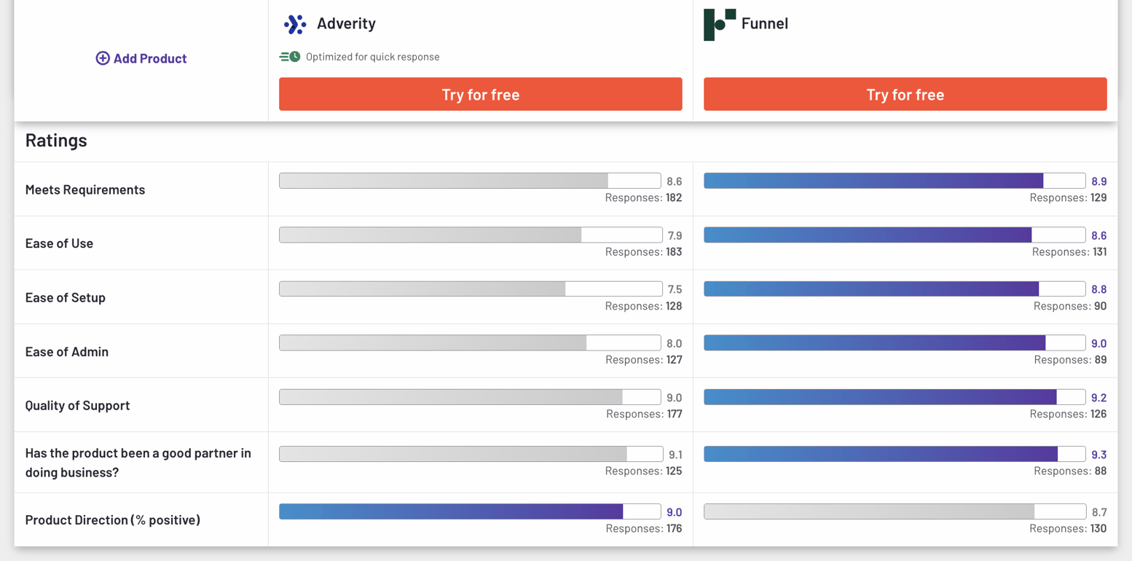Screen dimensions: 1132x561
Task: Click Funnel's Product Direction rating bar
Action: (895, 511)
